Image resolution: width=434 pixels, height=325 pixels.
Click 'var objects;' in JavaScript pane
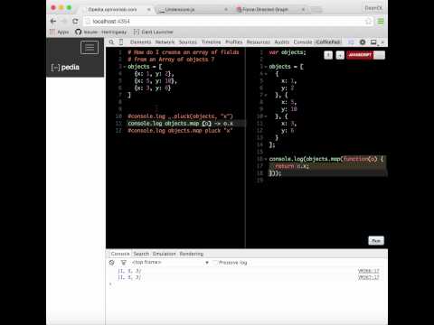pyautogui.click(x=288, y=52)
